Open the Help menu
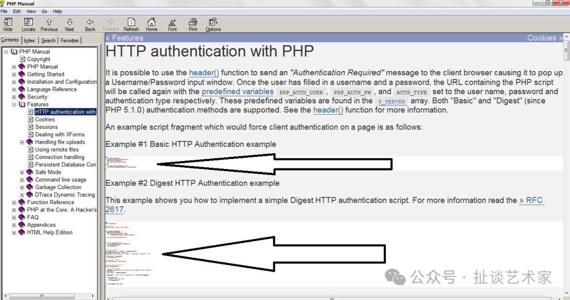 [x=58, y=11]
